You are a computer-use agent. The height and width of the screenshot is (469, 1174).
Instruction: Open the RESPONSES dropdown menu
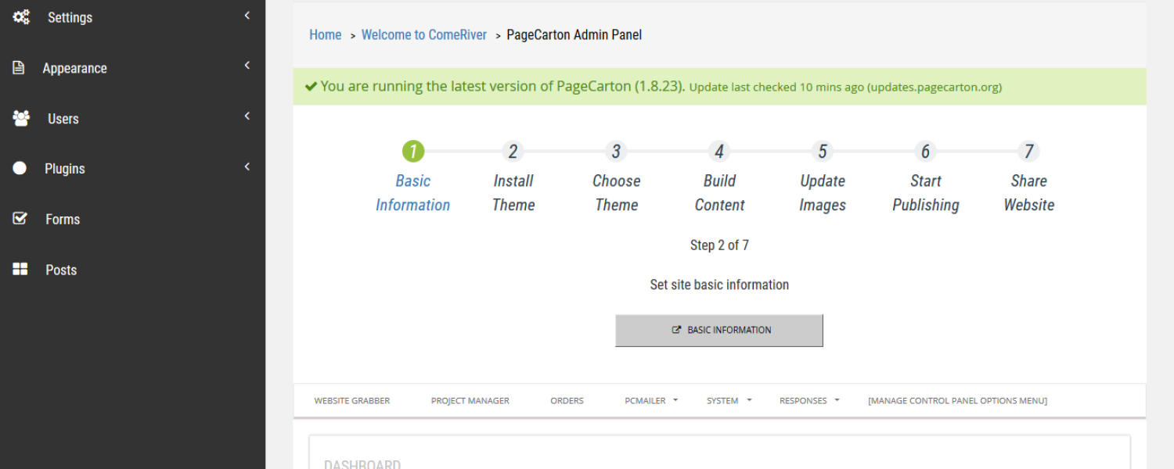pyautogui.click(x=809, y=400)
